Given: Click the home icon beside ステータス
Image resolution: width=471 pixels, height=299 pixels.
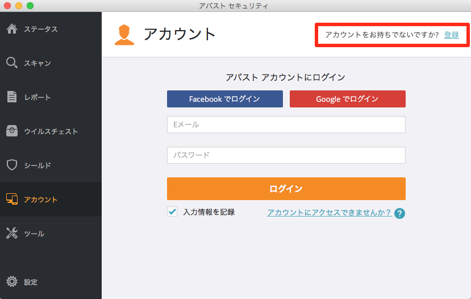Looking at the screenshot, I should click(12, 29).
